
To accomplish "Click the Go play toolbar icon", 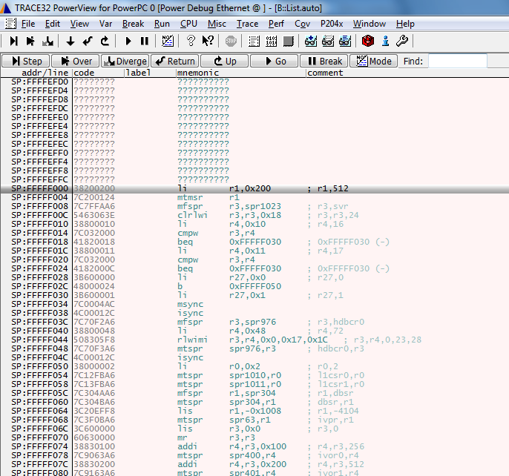I will [x=128, y=42].
